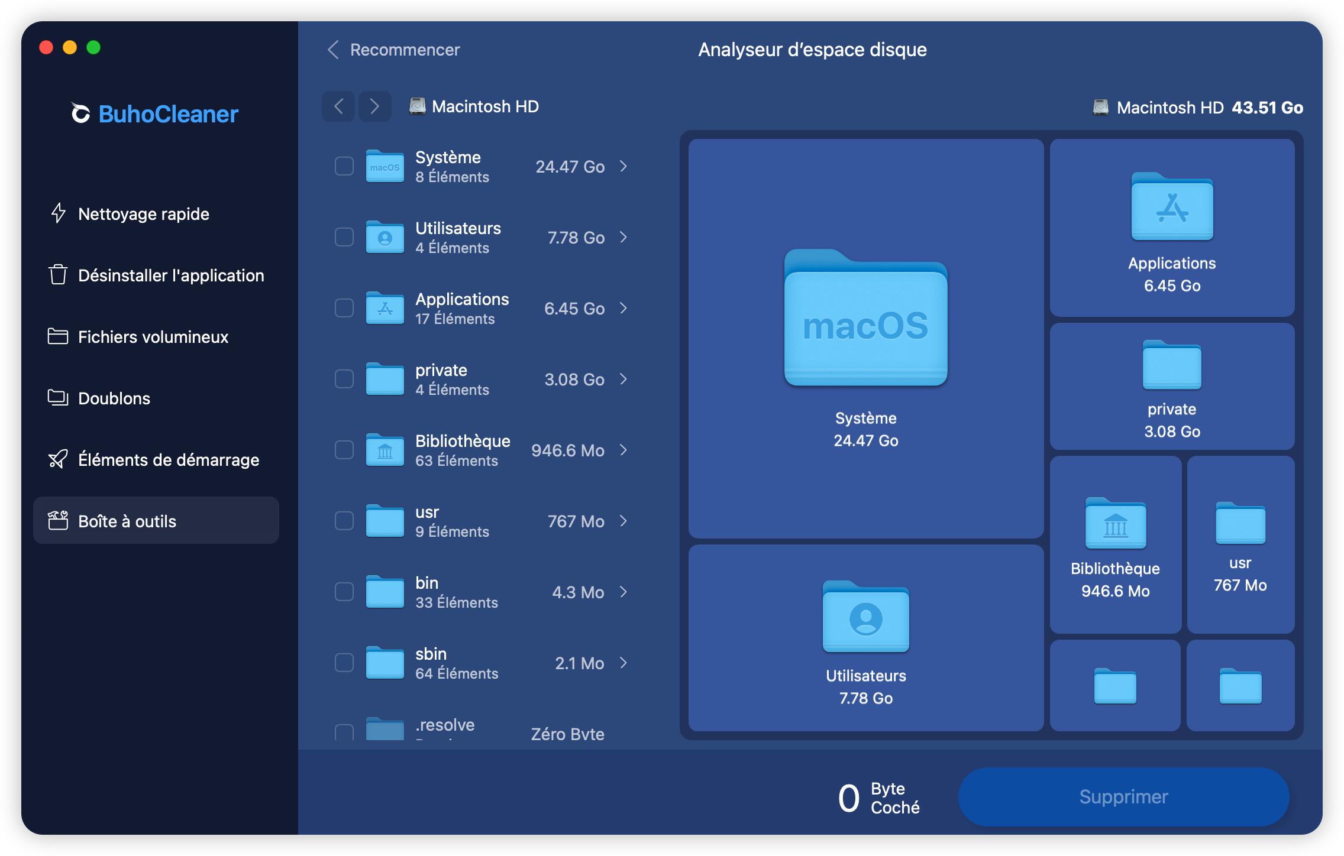Image resolution: width=1344 pixels, height=856 pixels.
Task: Click 'Analyseur d'espace disque' title
Action: click(x=812, y=50)
